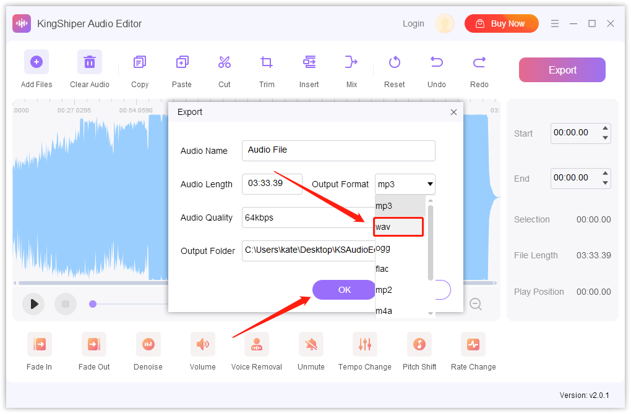Select m4a from the format list
Image resolution: width=631 pixels, height=414 pixels.
[400, 311]
